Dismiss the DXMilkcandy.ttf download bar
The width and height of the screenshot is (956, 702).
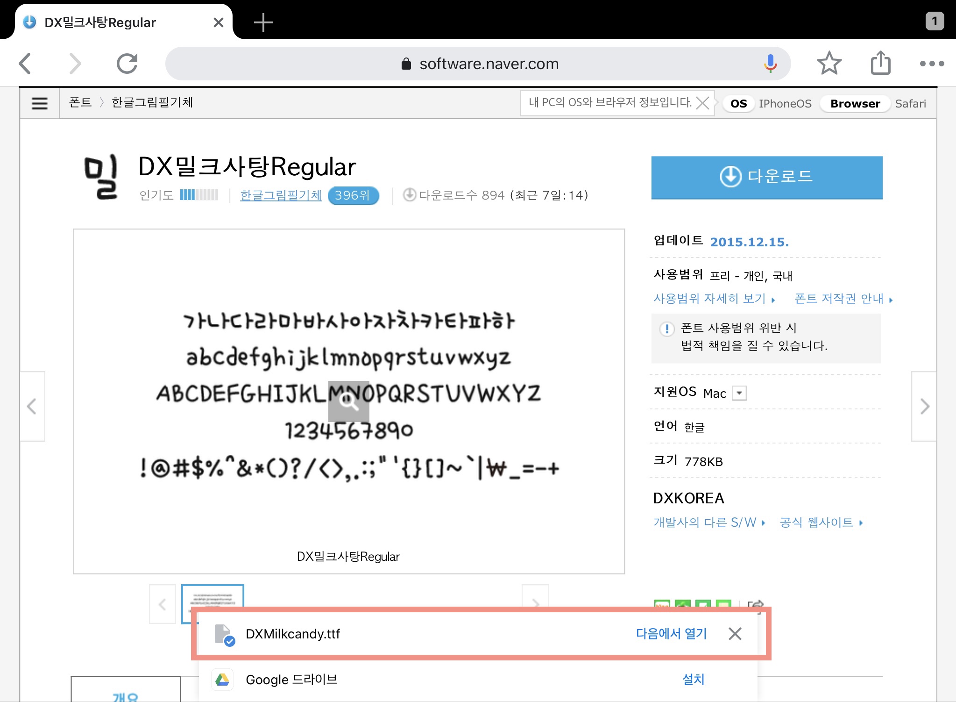pyautogui.click(x=735, y=634)
